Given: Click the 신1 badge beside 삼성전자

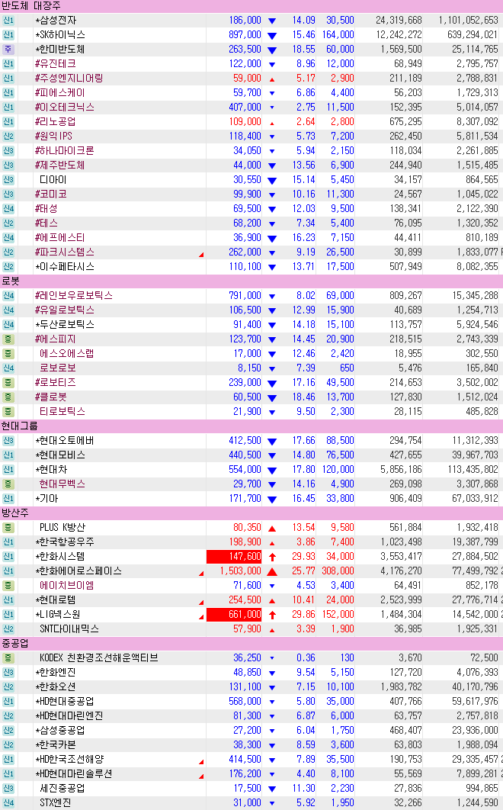Looking at the screenshot, I should click(x=8, y=20).
